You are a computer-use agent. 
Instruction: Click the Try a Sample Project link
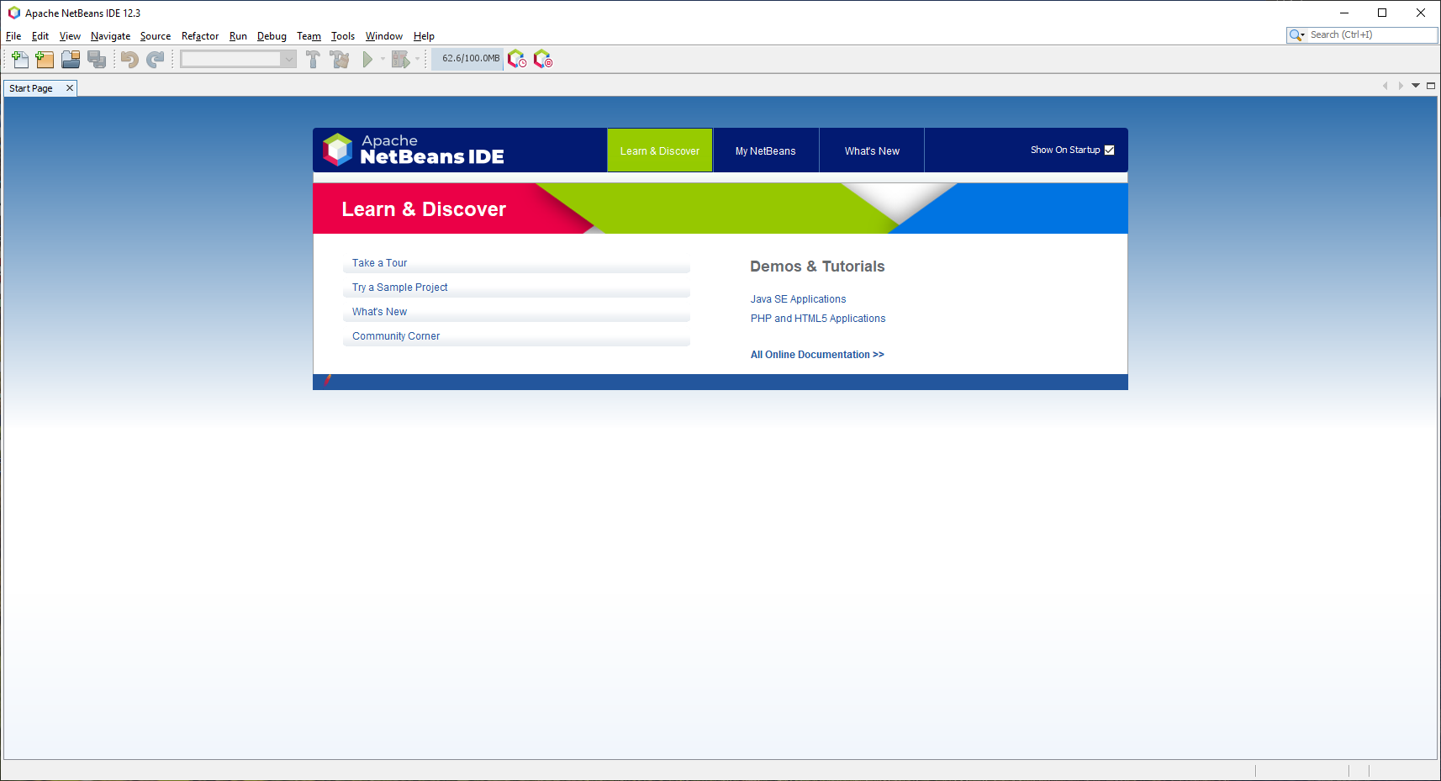(x=399, y=288)
